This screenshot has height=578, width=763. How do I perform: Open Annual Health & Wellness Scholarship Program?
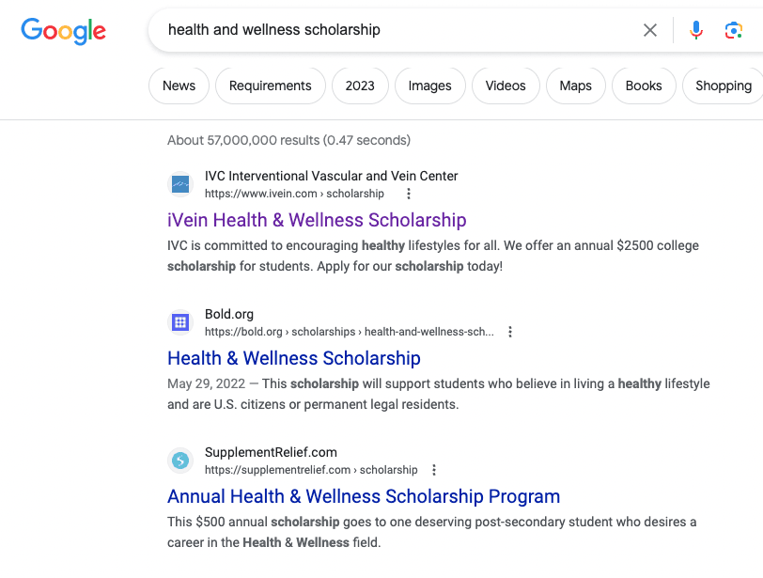coord(364,496)
